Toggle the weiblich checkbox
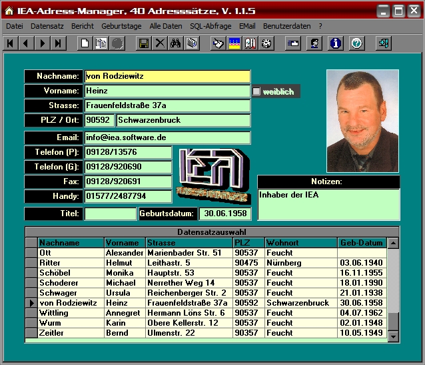This screenshot has height=365, width=425. pos(256,91)
